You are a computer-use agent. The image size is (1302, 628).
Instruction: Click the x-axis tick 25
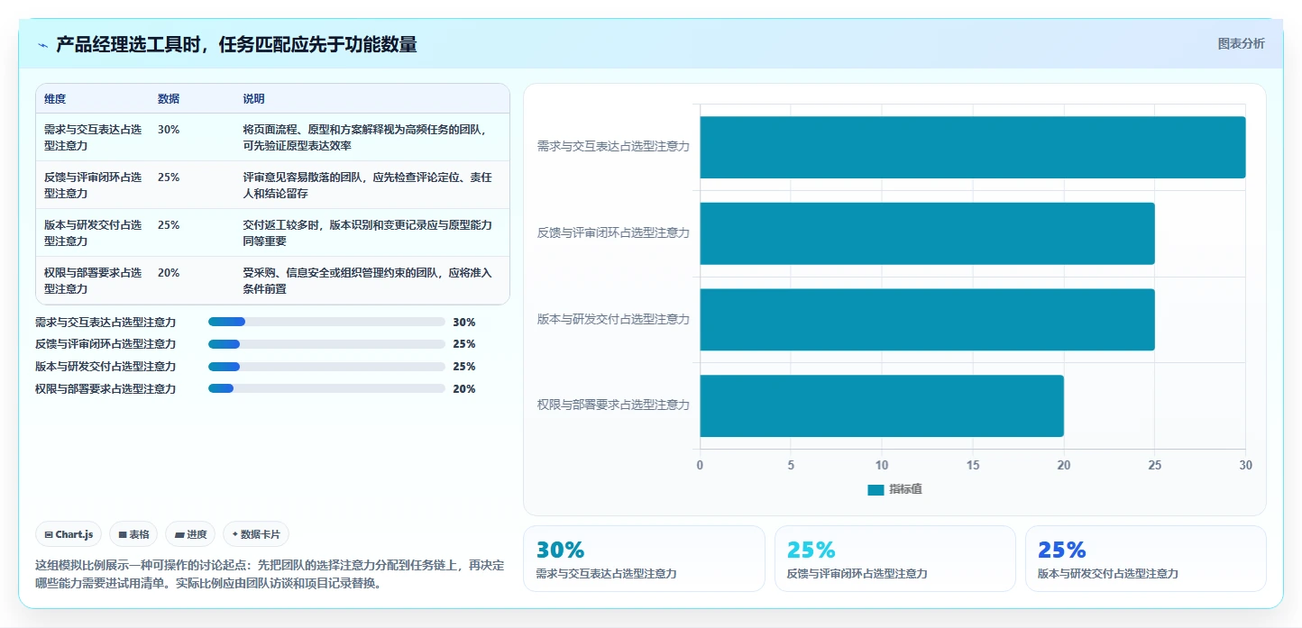(x=1155, y=465)
